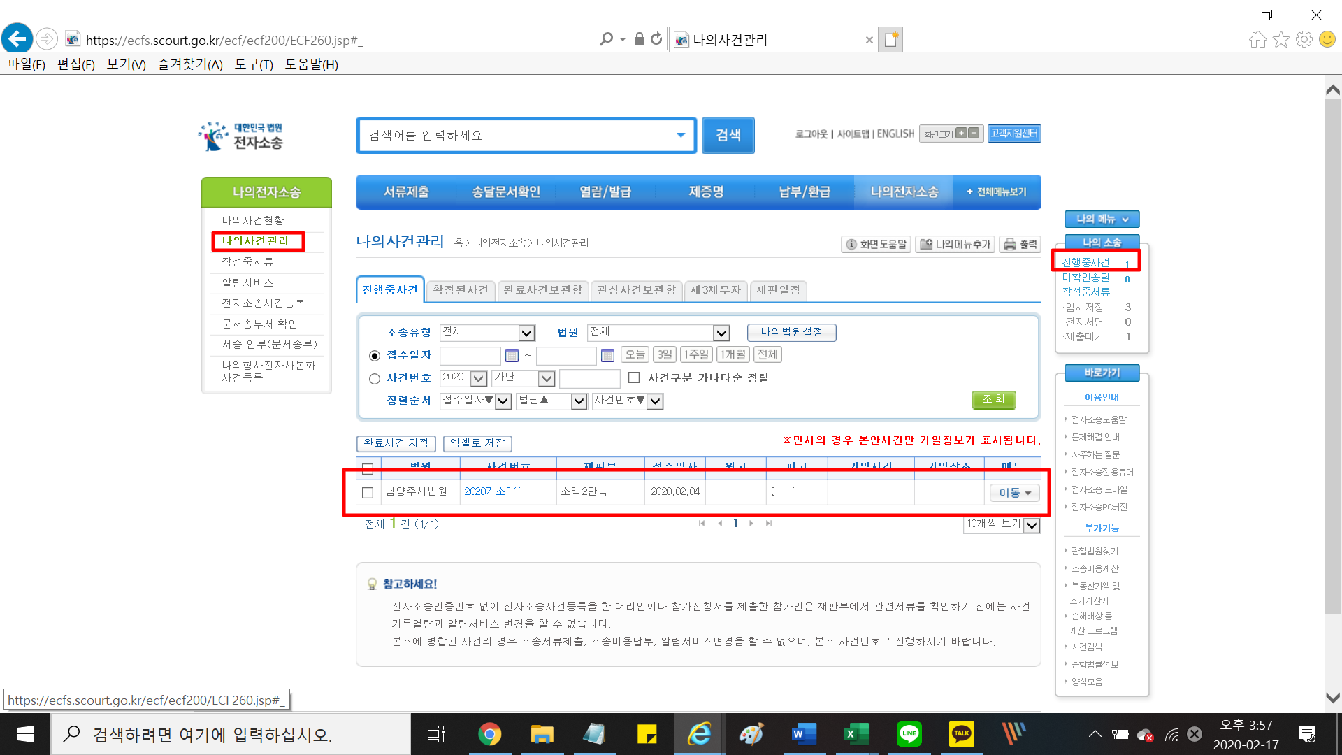This screenshot has width=1342, height=755.
Task: Open the 서류제출 navigation menu
Action: 406,192
